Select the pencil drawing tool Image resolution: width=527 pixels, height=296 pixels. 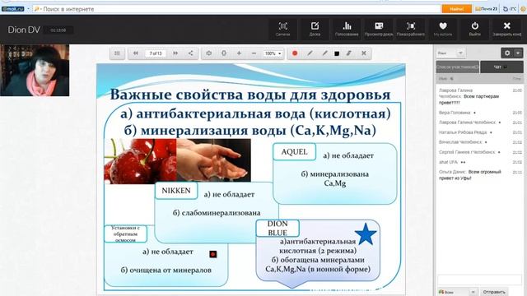[x=310, y=53]
